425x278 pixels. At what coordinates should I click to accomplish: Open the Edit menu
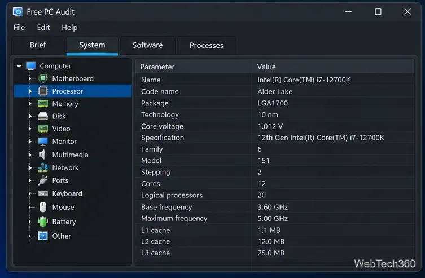point(43,27)
